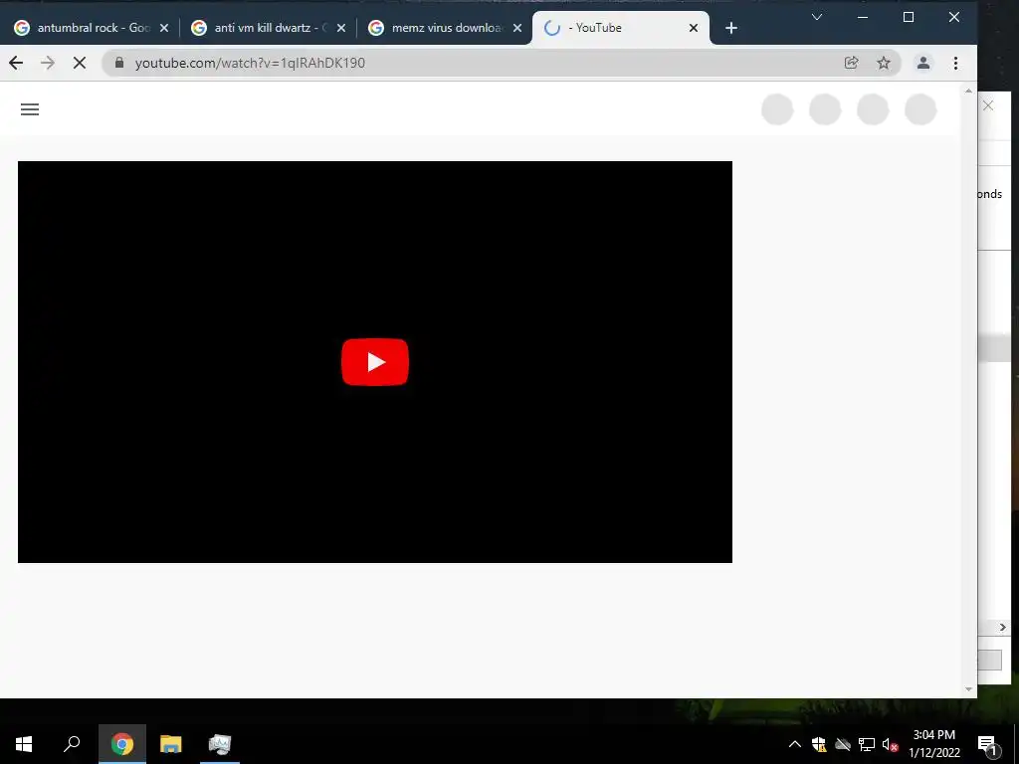Click the Chrome taskbar icon
1019x764 pixels.
pyautogui.click(x=121, y=744)
